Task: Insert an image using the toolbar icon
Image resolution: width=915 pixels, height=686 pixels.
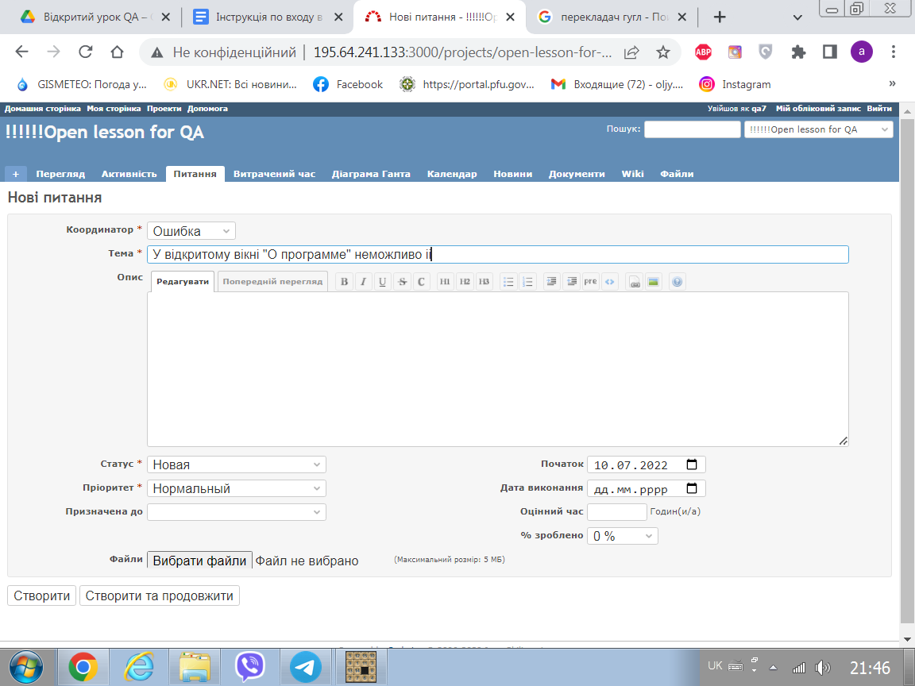Action: [x=653, y=281]
